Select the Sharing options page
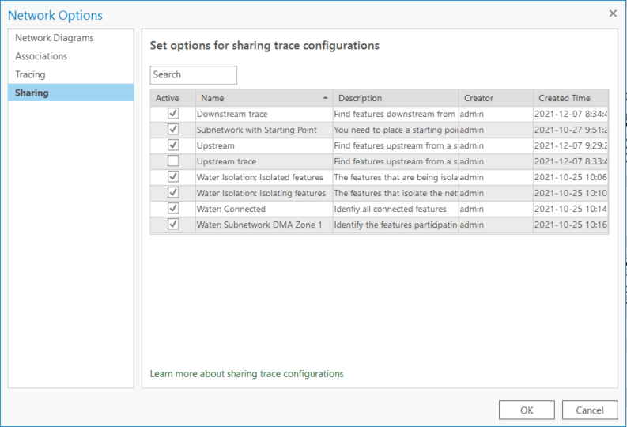 click(x=71, y=93)
